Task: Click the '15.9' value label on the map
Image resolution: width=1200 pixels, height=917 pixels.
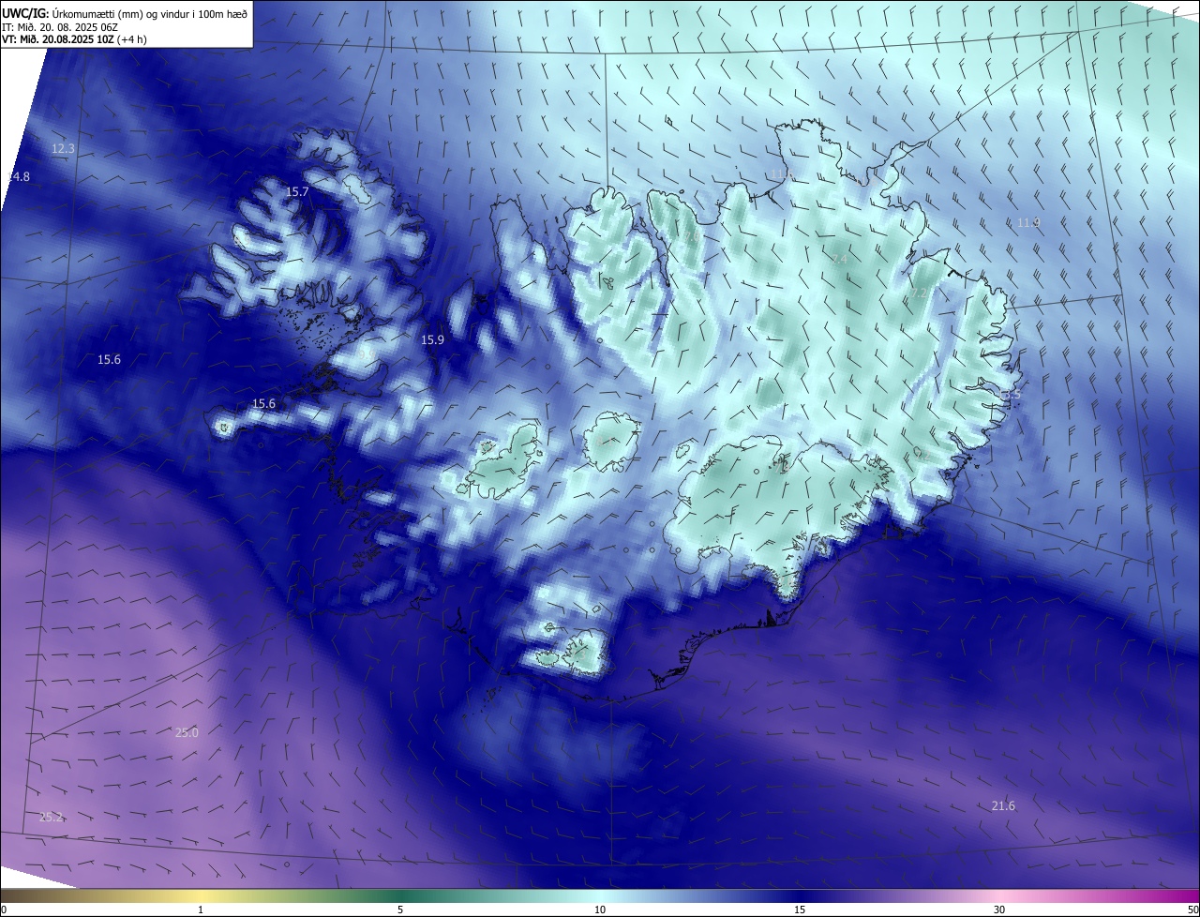Action: click(x=432, y=340)
